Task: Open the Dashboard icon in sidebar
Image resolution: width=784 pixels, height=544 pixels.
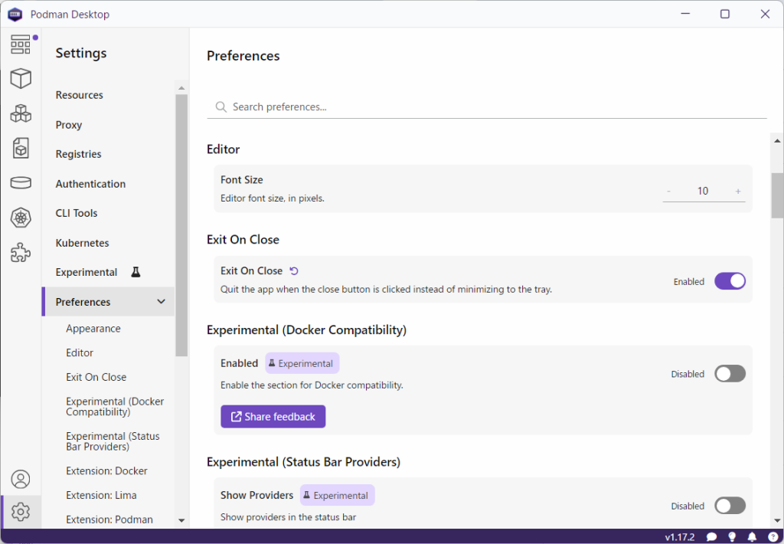Action: point(21,44)
